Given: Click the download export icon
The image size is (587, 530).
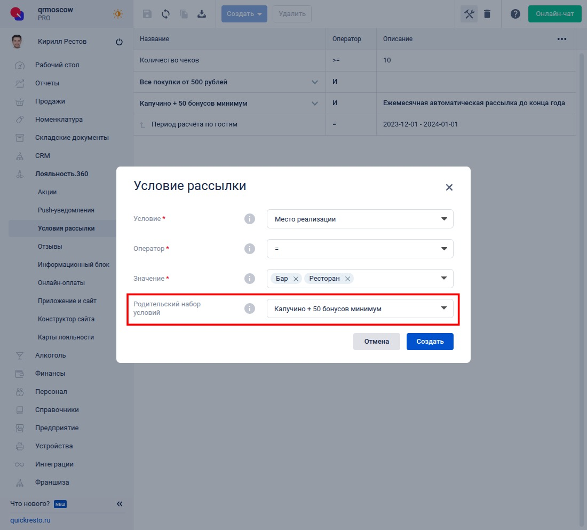Looking at the screenshot, I should pyautogui.click(x=202, y=14).
